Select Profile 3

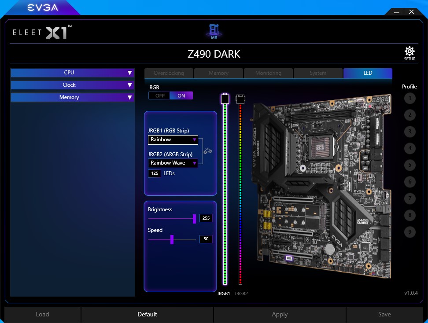point(410,132)
